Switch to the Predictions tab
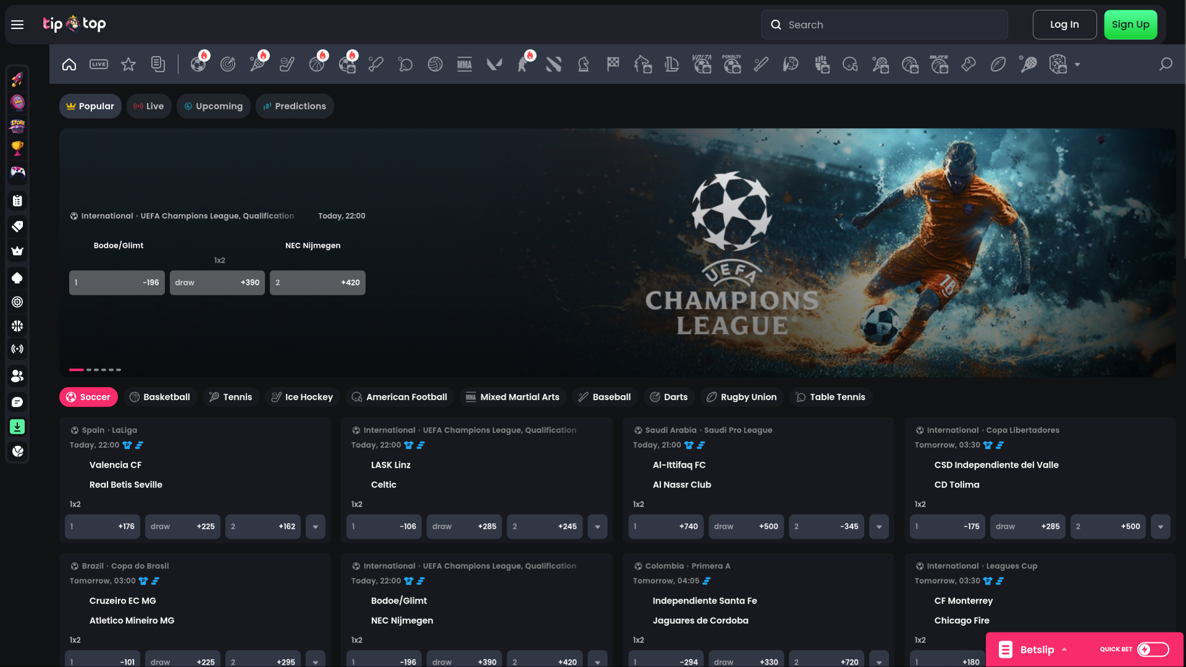This screenshot has width=1186, height=667. [x=295, y=106]
